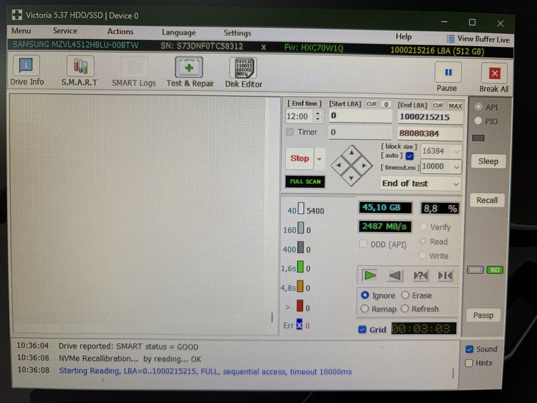The image size is (537, 403).
Task: Open the dropdown arrow beside Stop
Action: point(319,159)
